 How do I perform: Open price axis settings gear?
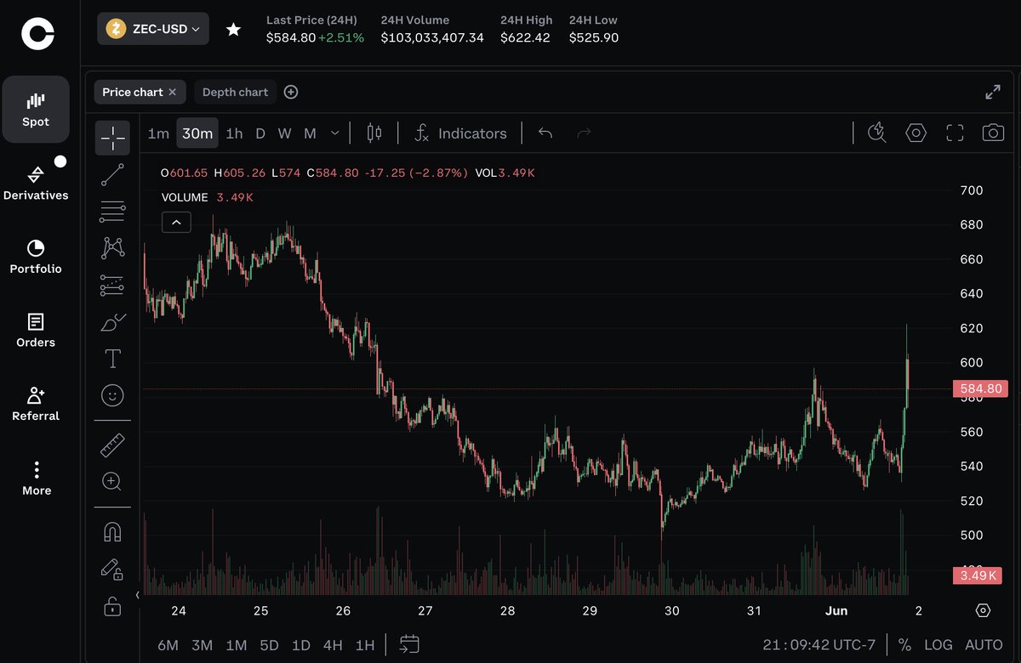[984, 610]
